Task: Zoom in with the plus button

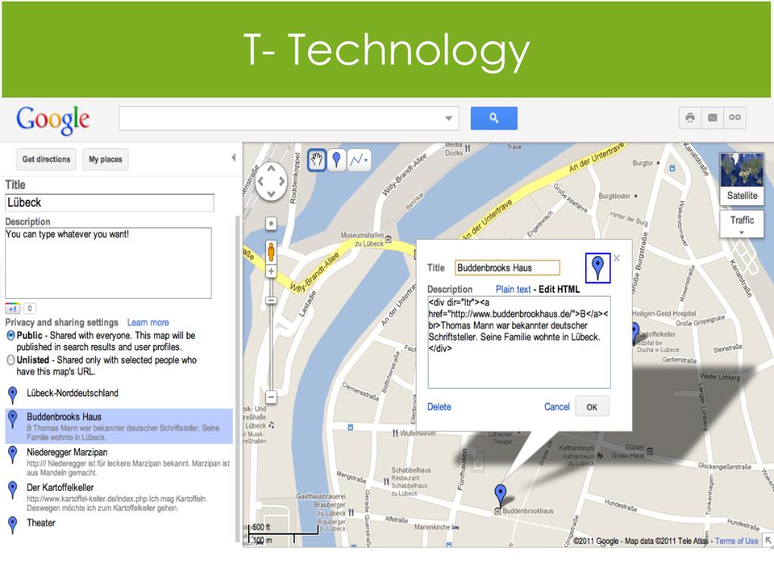Action: (x=271, y=272)
